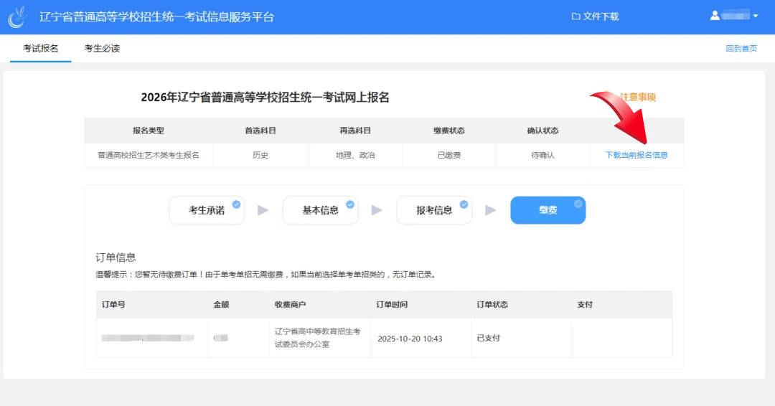Open the 考生必读 tab

point(102,49)
